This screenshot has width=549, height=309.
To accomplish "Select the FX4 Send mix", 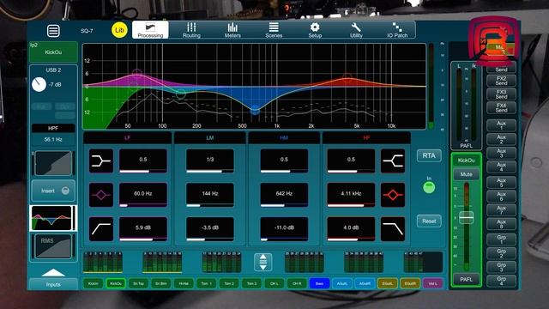I will tap(501, 107).
